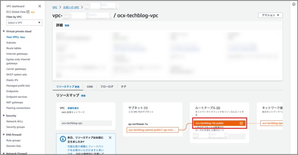Screen dimensions: 298x155
Task: Switch to the フローログ tab
Action: click(x=107, y=87)
